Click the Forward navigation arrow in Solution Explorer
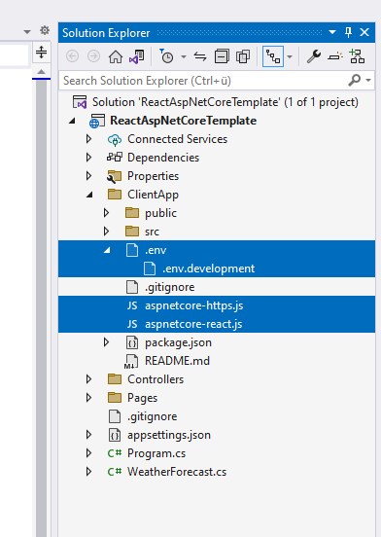 pyautogui.click(x=93, y=56)
